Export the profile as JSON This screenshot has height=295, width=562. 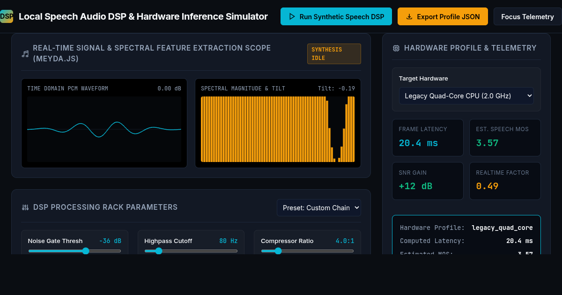pos(443,16)
